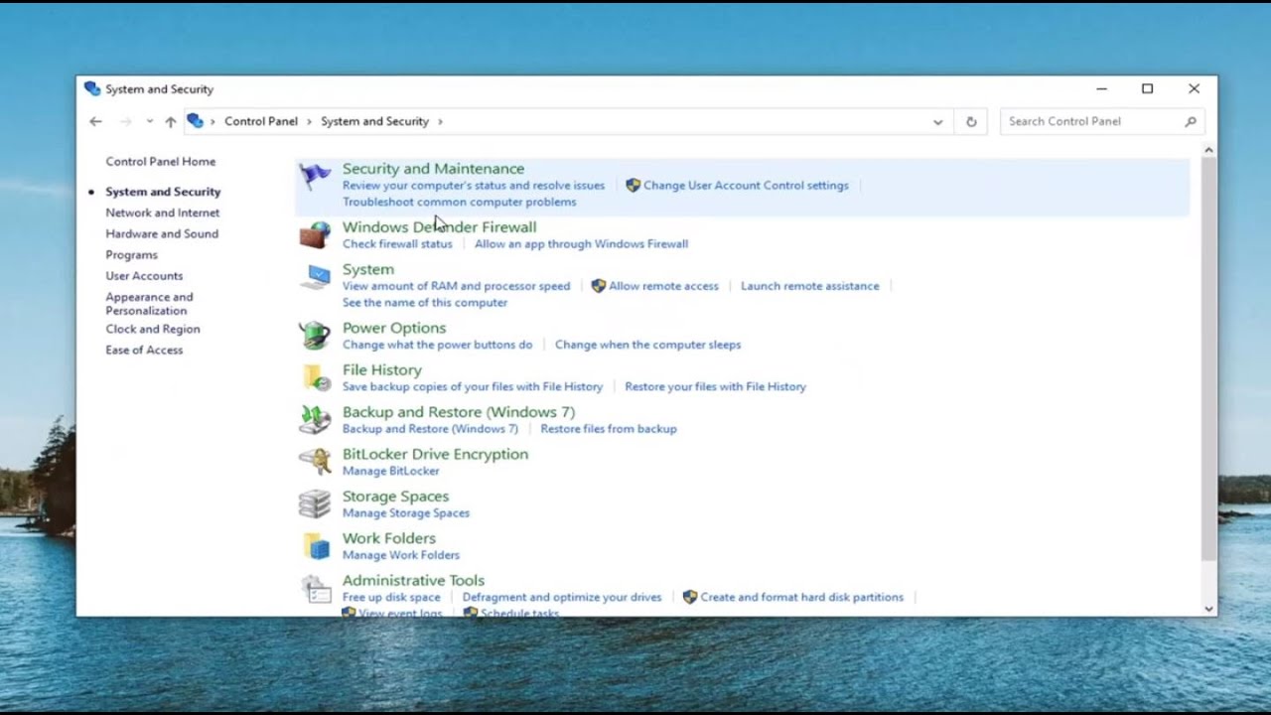
Task: Click the window title bar Control Panel icon
Action: (92, 89)
